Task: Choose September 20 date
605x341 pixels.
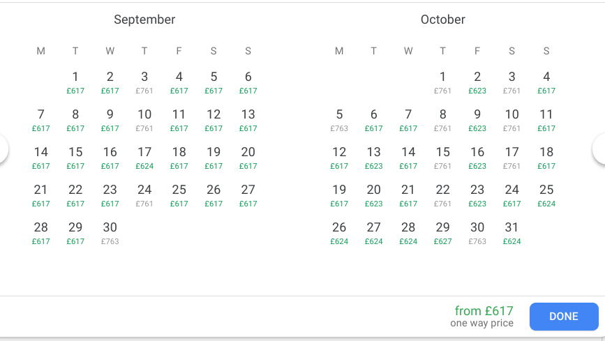Action: pos(248,157)
